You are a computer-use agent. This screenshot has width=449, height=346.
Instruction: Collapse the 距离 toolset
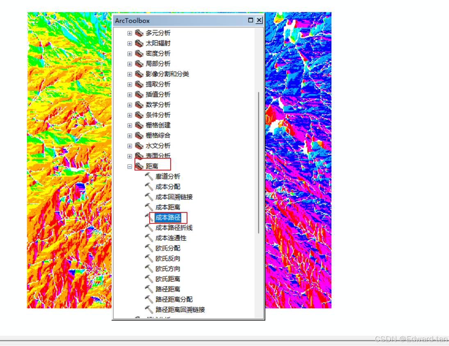pyautogui.click(x=130, y=166)
